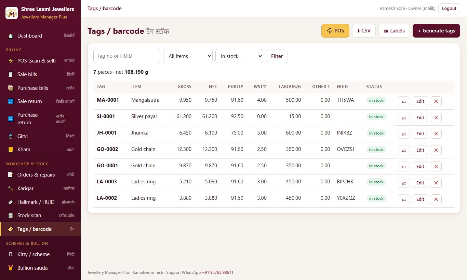Open the In stock status dropdown
Image resolution: width=467 pixels, height=280 pixels.
coord(239,56)
